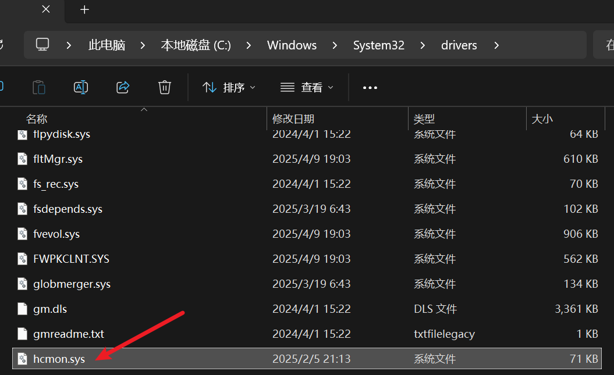Sort by 修改日期 column header
The image size is (614, 375).
[x=293, y=119]
